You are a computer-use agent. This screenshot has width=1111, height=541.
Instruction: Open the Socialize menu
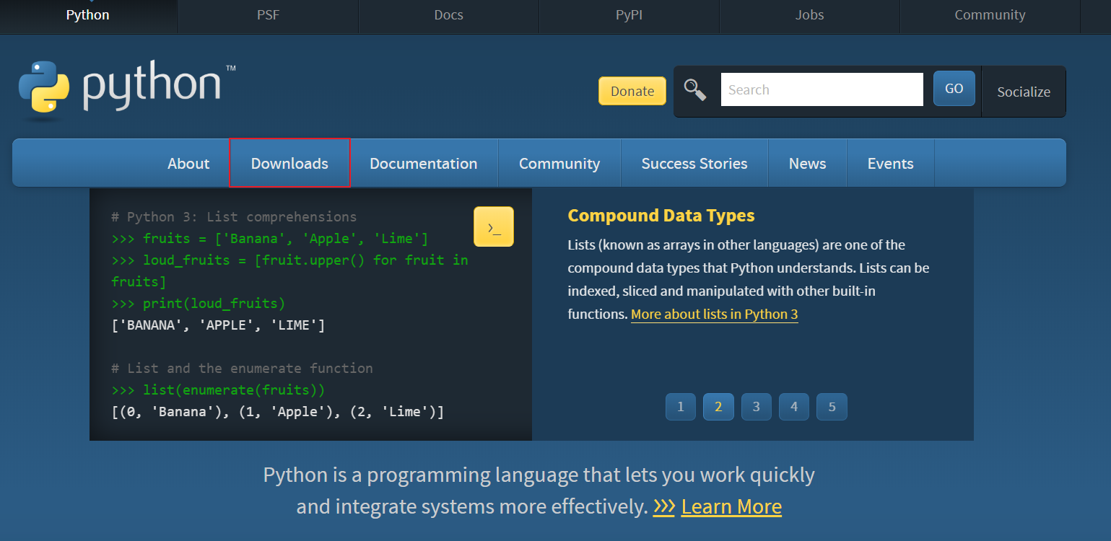(x=1023, y=92)
